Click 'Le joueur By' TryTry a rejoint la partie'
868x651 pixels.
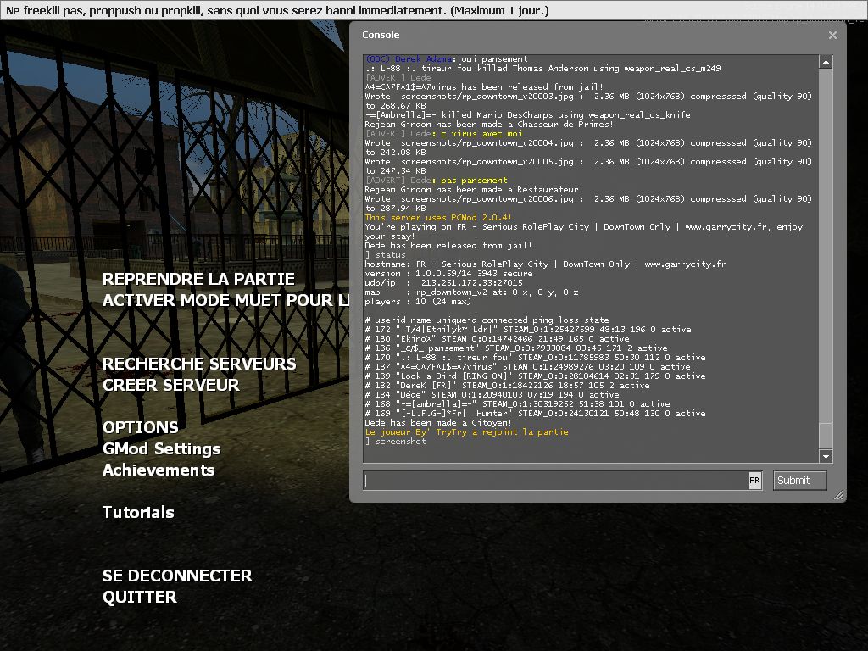(x=467, y=431)
